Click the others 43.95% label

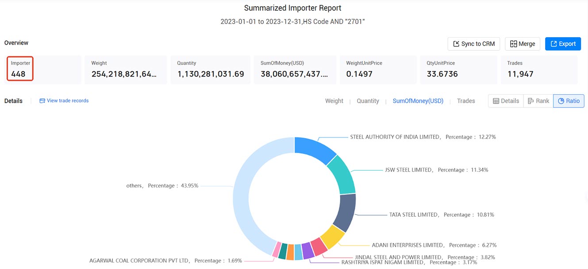(162, 186)
